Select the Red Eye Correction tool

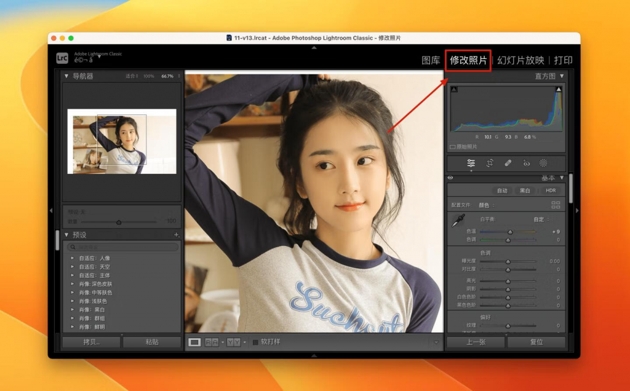tap(525, 163)
